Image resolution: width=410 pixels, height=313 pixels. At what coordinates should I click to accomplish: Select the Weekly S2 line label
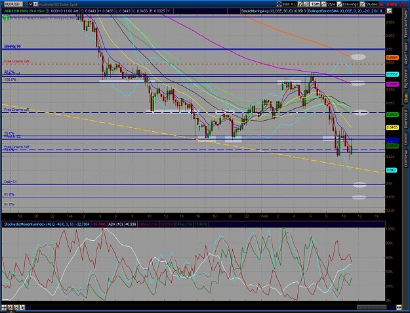coord(12,136)
